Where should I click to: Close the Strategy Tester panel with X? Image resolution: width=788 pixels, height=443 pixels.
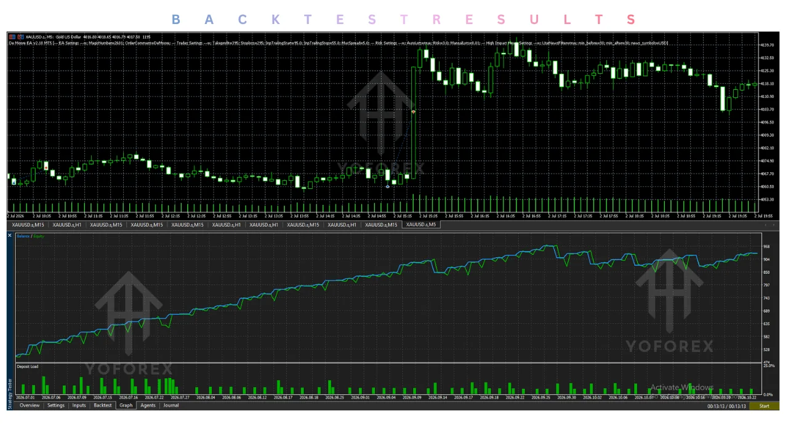click(10, 236)
